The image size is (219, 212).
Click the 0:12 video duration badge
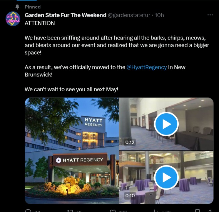(x=130, y=143)
